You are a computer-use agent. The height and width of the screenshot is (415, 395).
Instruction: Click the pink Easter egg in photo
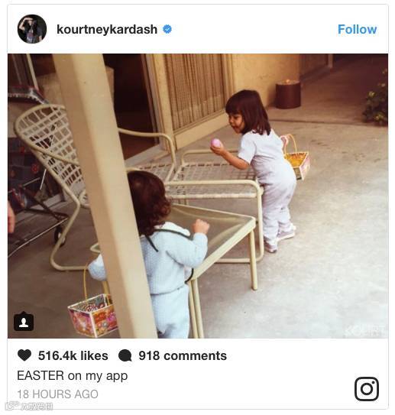[216, 143]
